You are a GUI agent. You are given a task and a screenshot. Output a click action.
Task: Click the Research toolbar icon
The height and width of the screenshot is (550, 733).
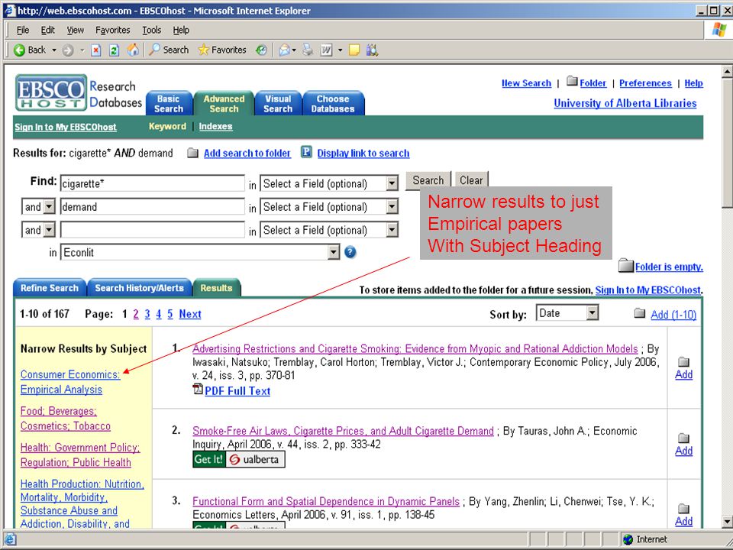pyautogui.click(x=372, y=50)
